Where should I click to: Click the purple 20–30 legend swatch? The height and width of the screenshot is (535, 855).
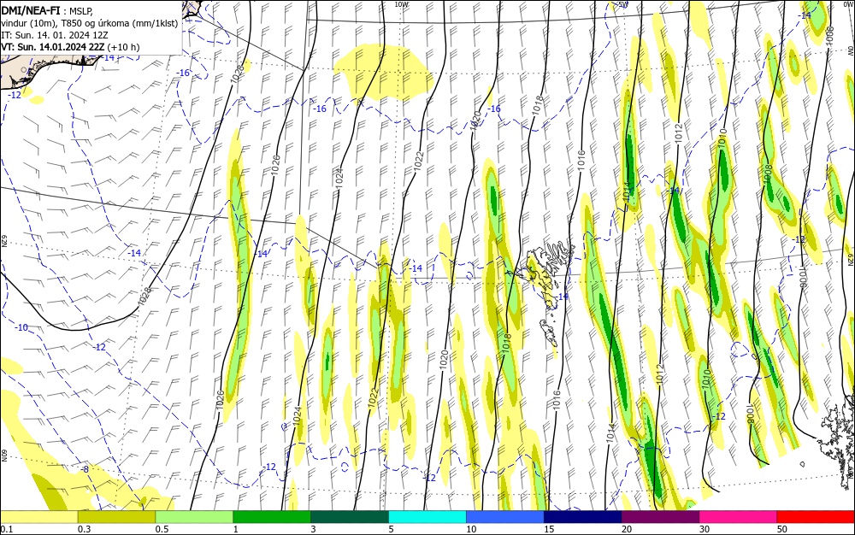(x=660, y=517)
